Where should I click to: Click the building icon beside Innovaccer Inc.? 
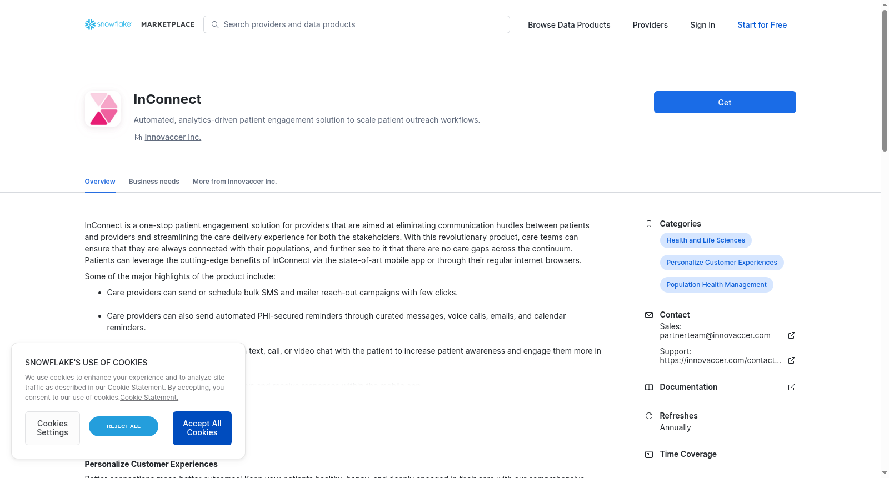coord(138,137)
